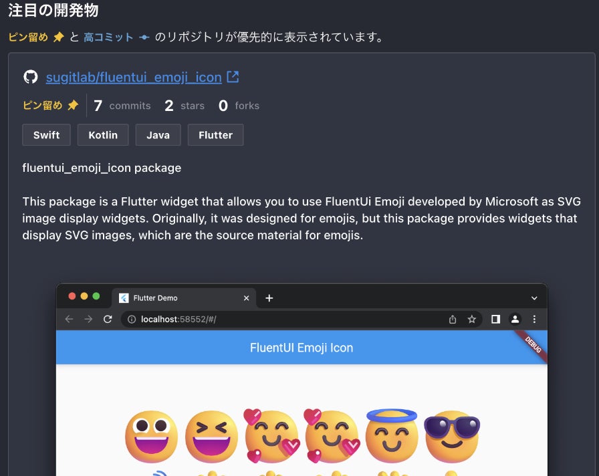599x476 pixels.
Task: Go forward in the browser
Action: [x=88, y=319]
